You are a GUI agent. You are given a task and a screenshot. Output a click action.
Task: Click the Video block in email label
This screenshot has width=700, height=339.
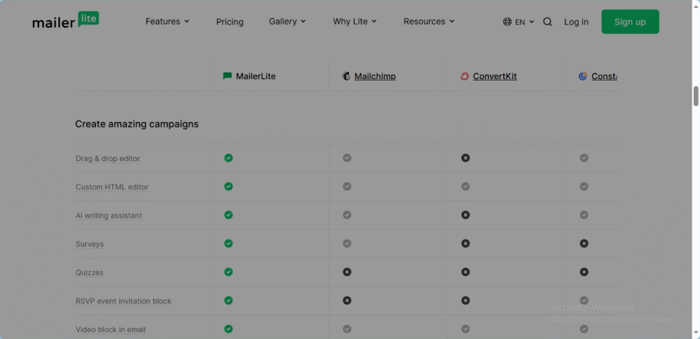click(110, 329)
